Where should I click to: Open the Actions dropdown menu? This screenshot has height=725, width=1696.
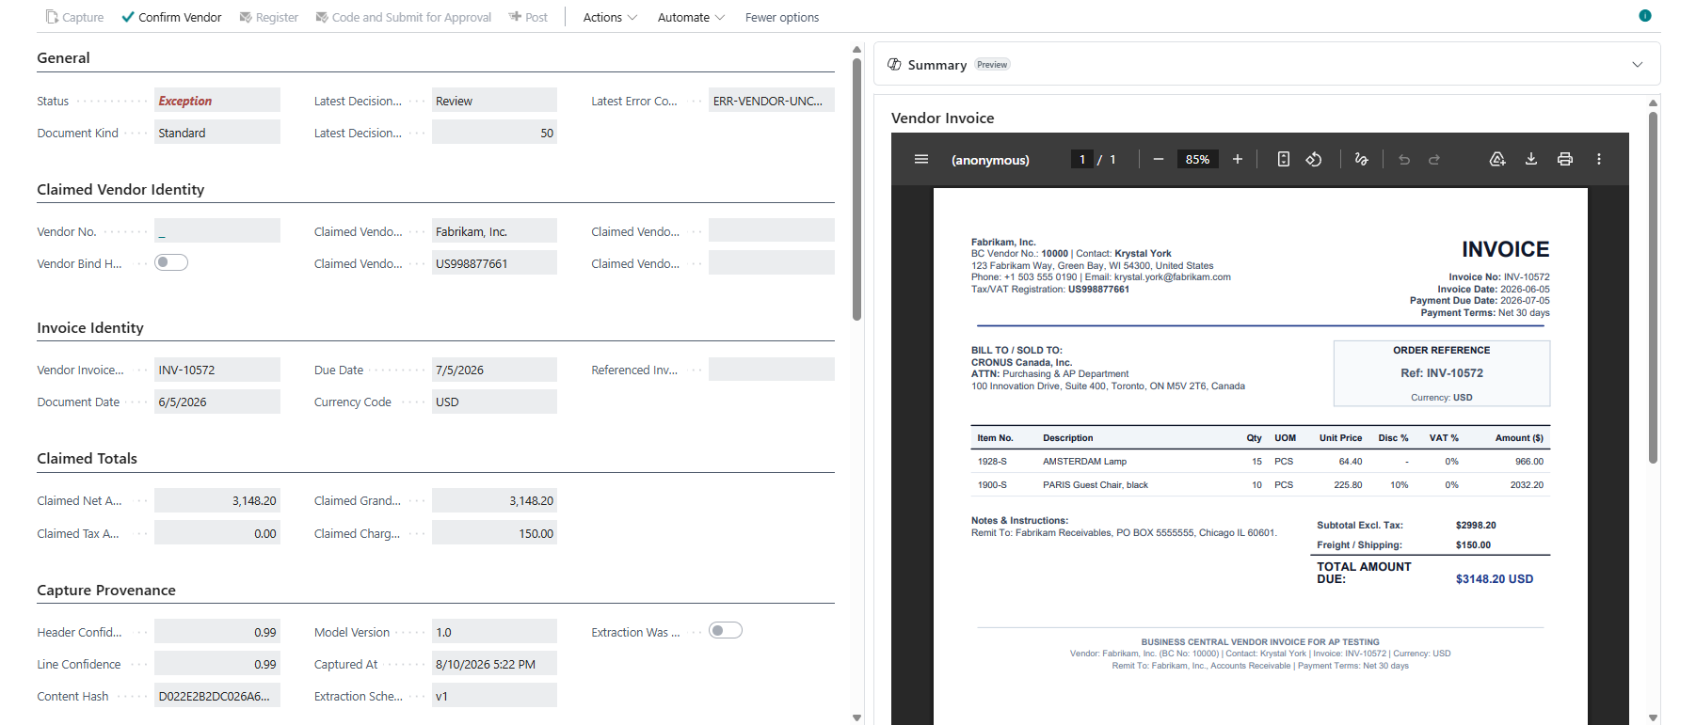coord(610,17)
